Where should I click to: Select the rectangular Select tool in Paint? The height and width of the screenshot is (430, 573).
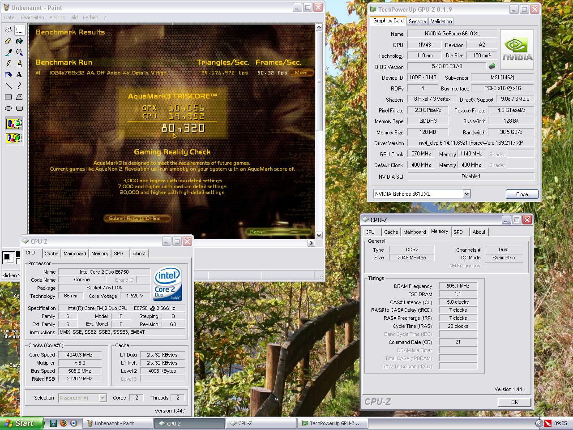click(20, 30)
